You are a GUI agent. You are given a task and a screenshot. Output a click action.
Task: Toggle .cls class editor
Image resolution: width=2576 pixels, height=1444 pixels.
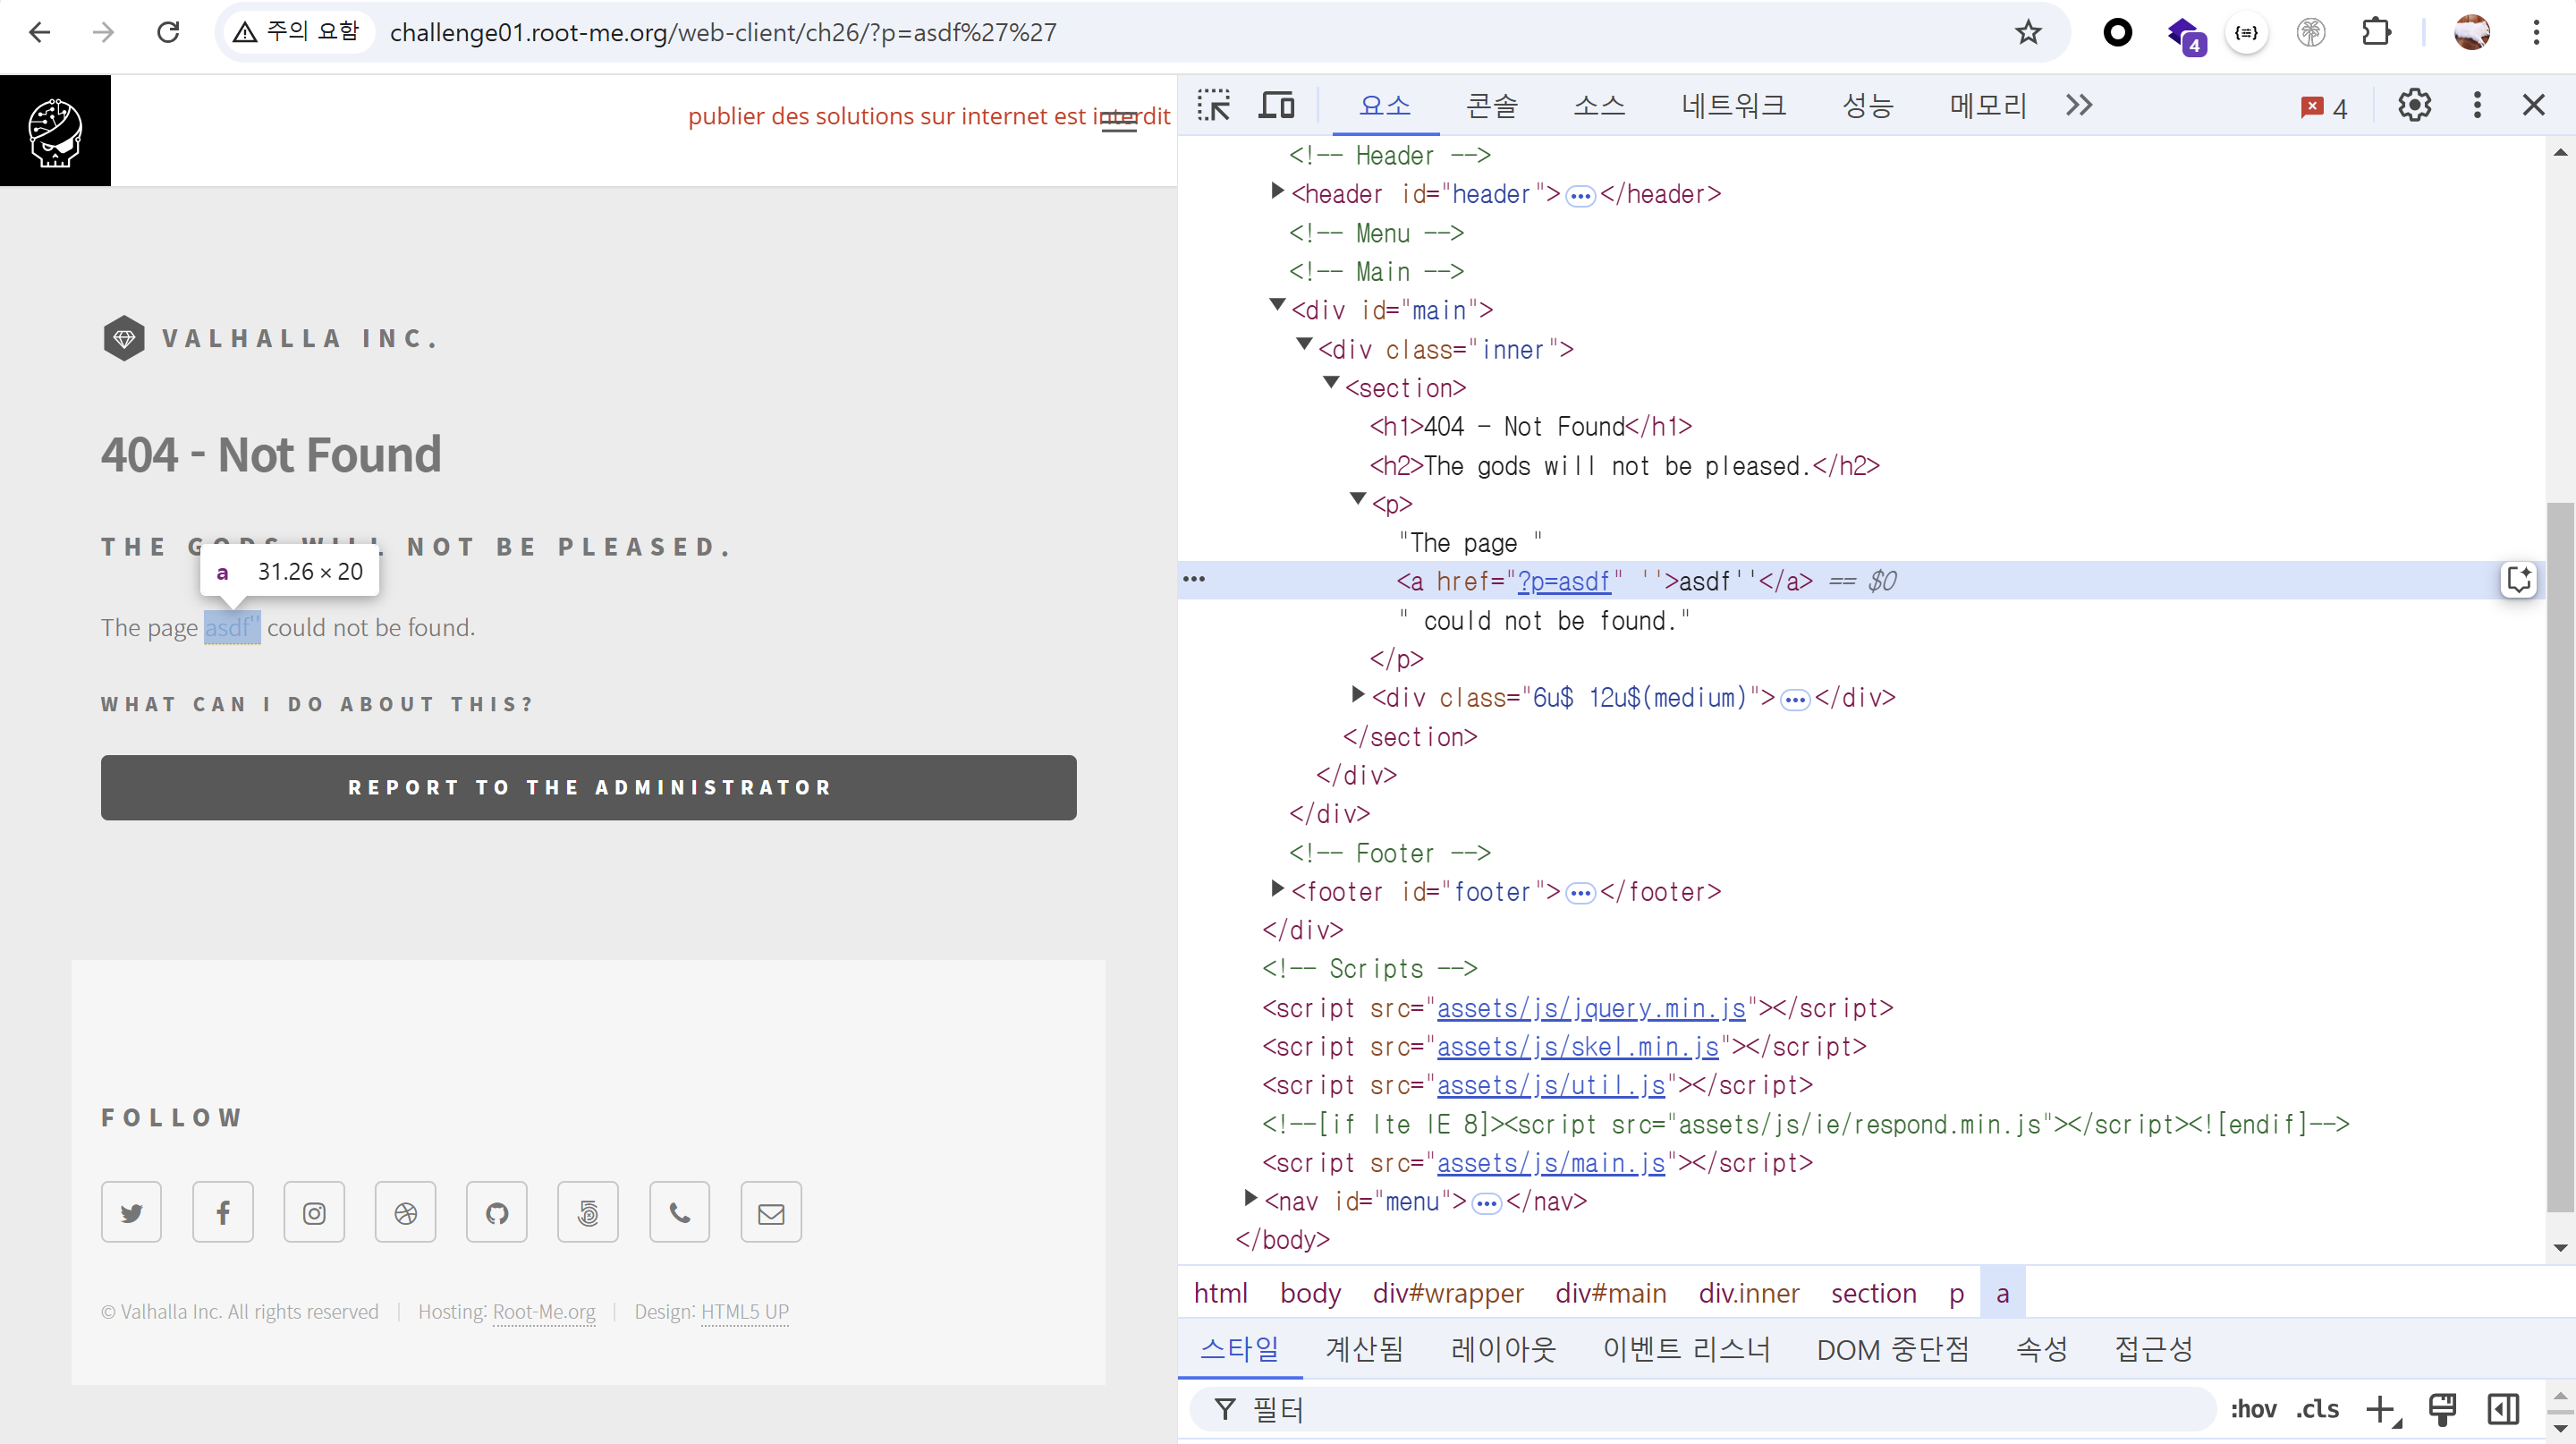[2317, 1409]
